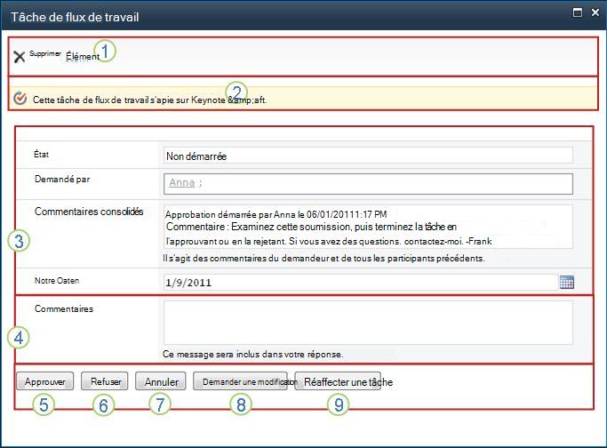The height and width of the screenshot is (448, 607).
Task: Click the text 'Cette tâche de flux de travail'
Action: coord(90,100)
